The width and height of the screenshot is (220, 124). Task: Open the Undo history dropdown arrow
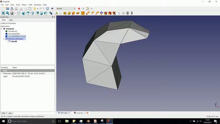[37, 9]
